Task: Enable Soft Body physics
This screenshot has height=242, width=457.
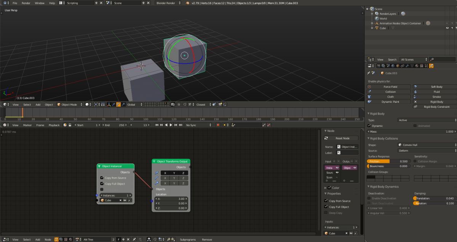Action: tap(434, 87)
